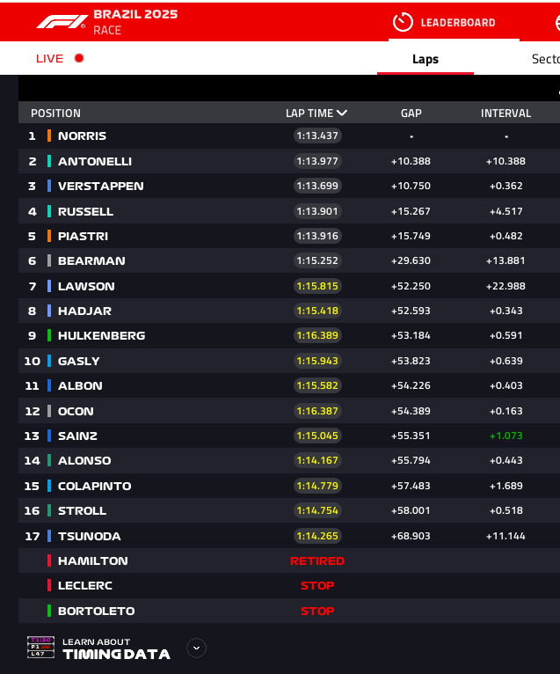
Task: Click the Learn About Timing Data link
Action: 115,648
